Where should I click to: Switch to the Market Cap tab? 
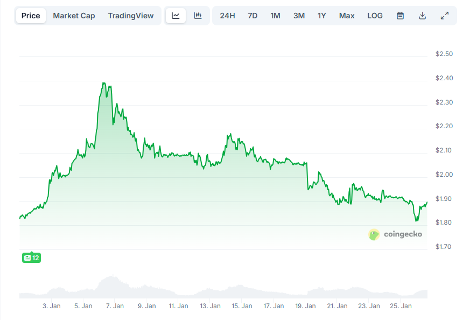click(x=74, y=16)
